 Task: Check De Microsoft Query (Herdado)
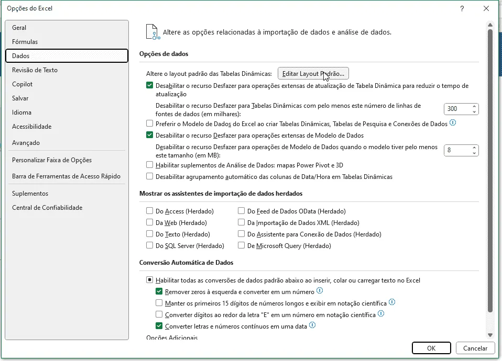[x=242, y=245]
